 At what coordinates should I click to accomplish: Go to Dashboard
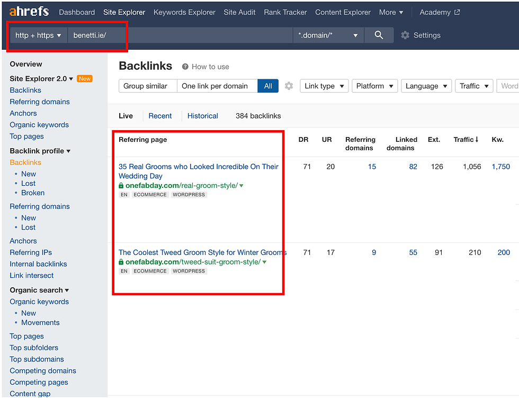[77, 12]
